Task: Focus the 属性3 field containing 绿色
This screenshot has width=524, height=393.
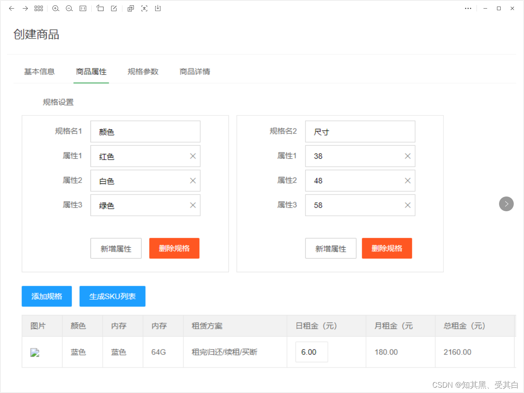Action: (145, 205)
